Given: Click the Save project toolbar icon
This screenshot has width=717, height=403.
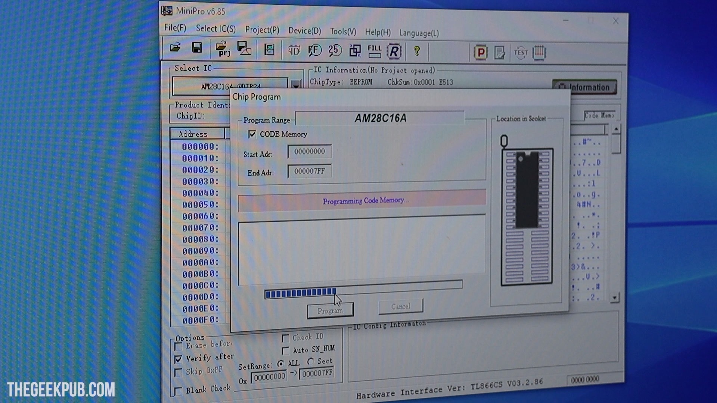Looking at the screenshot, I should [x=244, y=49].
